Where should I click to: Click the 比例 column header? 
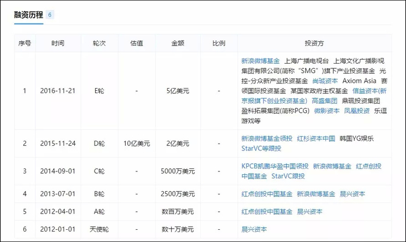pyautogui.click(x=219, y=43)
